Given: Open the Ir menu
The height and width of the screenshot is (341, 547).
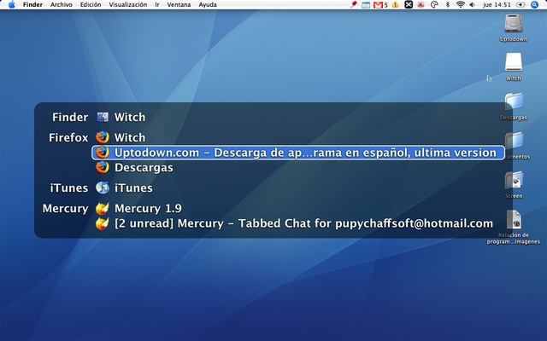Looking at the screenshot, I should coord(157,4).
